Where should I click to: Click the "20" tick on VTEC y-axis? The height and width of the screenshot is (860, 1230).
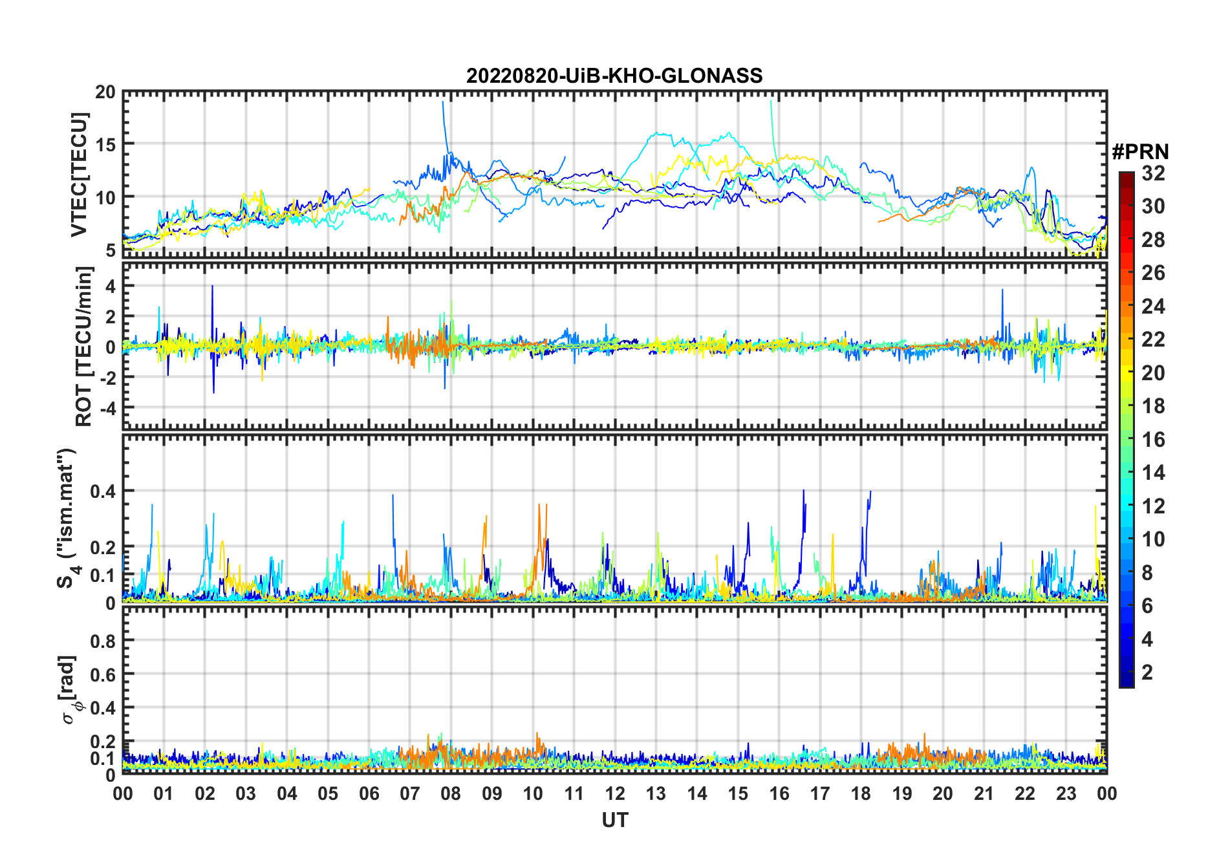click(x=105, y=92)
